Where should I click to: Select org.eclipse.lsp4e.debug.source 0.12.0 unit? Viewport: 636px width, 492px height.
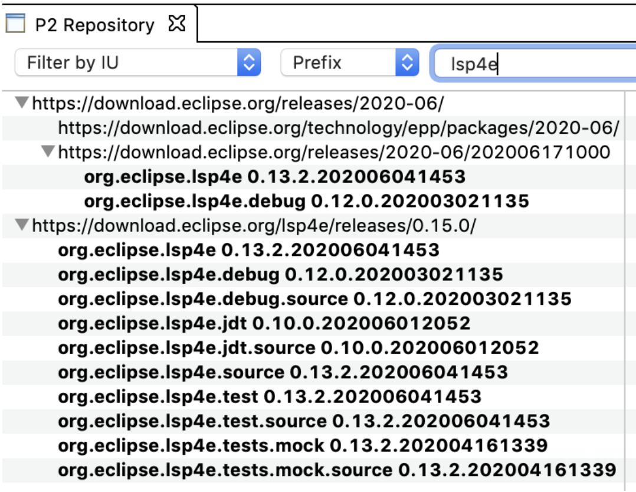pos(314,299)
